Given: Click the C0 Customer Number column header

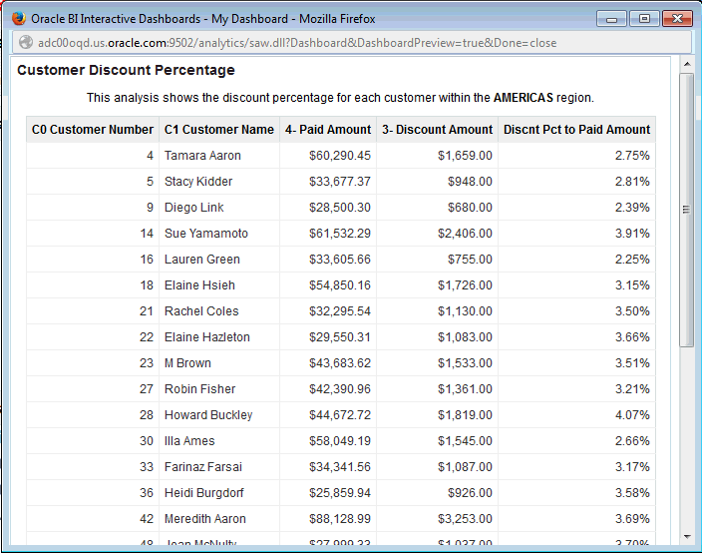Looking at the screenshot, I should pos(93,130).
